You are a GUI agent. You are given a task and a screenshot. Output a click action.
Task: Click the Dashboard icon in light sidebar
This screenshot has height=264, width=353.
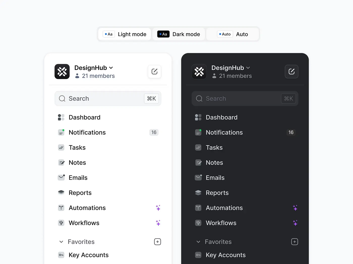click(61, 117)
